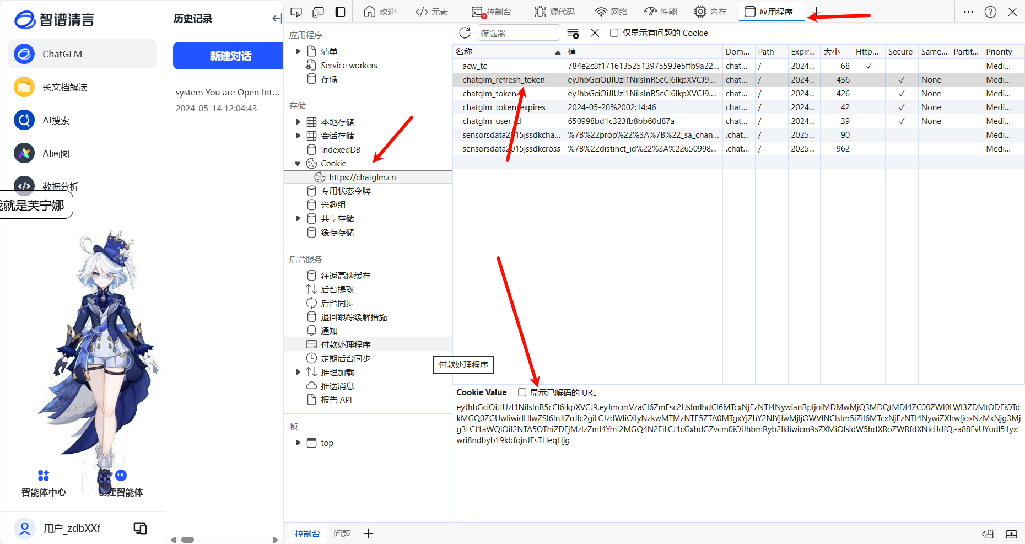Enable 仅显示有问题的 Cookie checkbox
The image size is (1025, 544).
pyautogui.click(x=614, y=33)
